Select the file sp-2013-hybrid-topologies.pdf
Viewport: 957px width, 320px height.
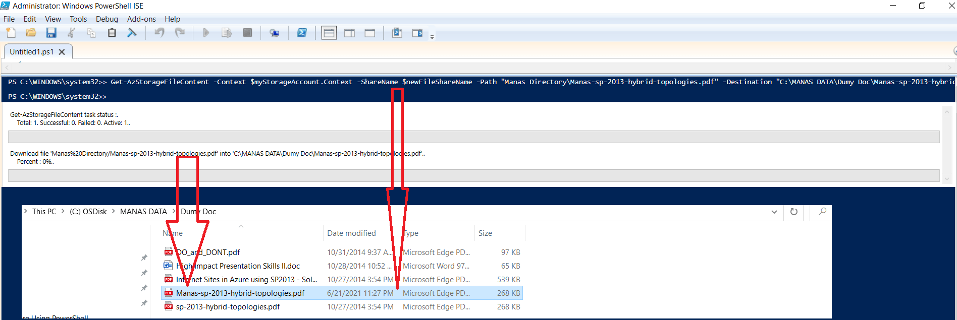pyautogui.click(x=228, y=307)
